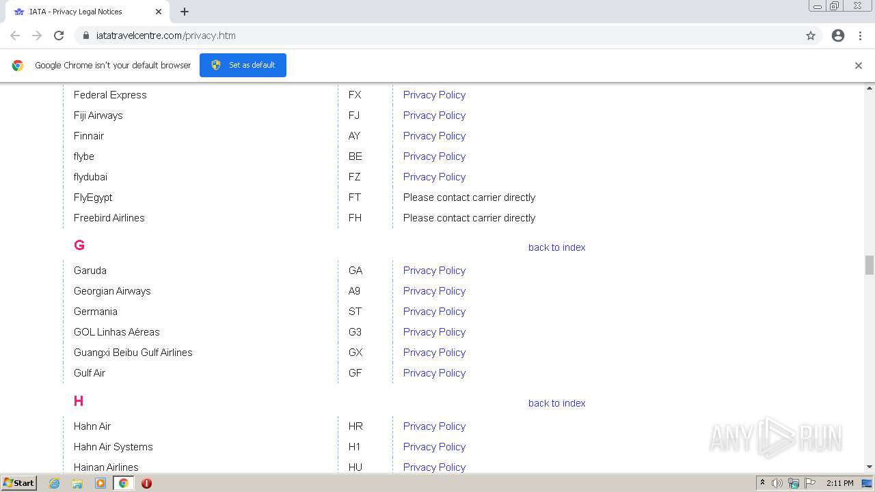Click the page scrollbar thumb

(870, 265)
